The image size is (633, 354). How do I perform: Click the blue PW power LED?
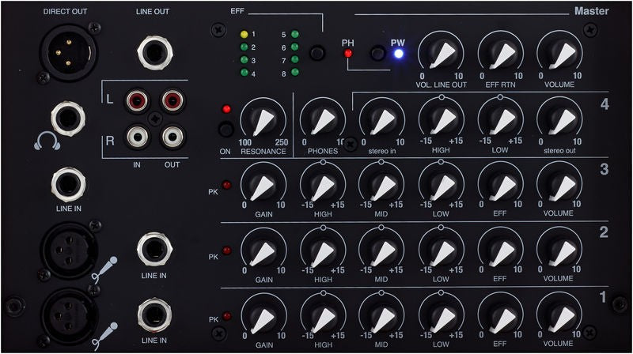(399, 54)
